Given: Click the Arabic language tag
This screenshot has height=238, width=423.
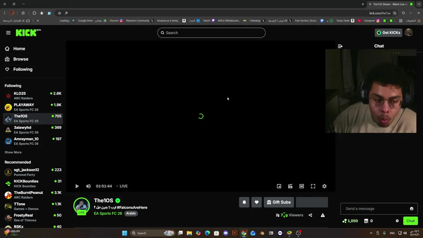Looking at the screenshot, I should point(131,214).
